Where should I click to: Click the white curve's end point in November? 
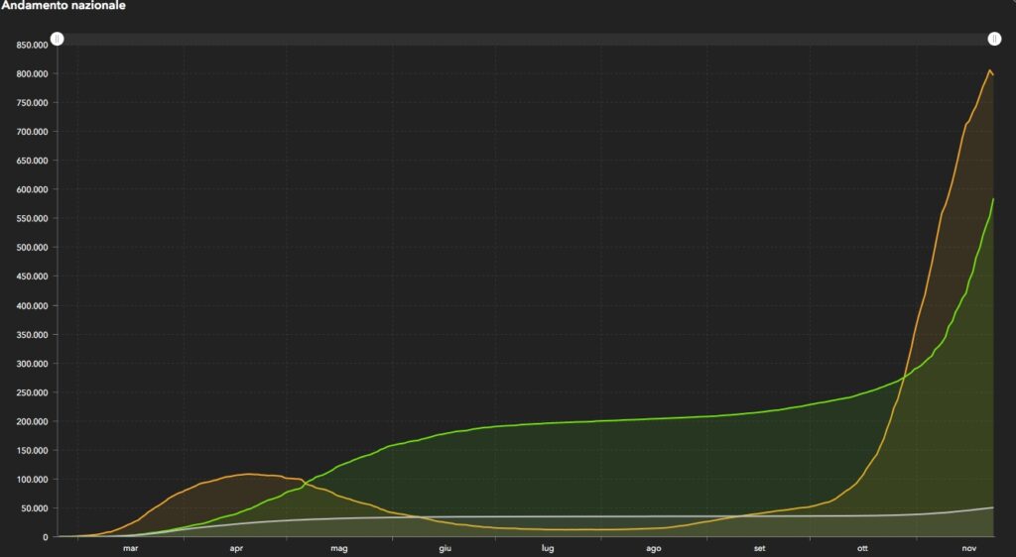tap(993, 507)
